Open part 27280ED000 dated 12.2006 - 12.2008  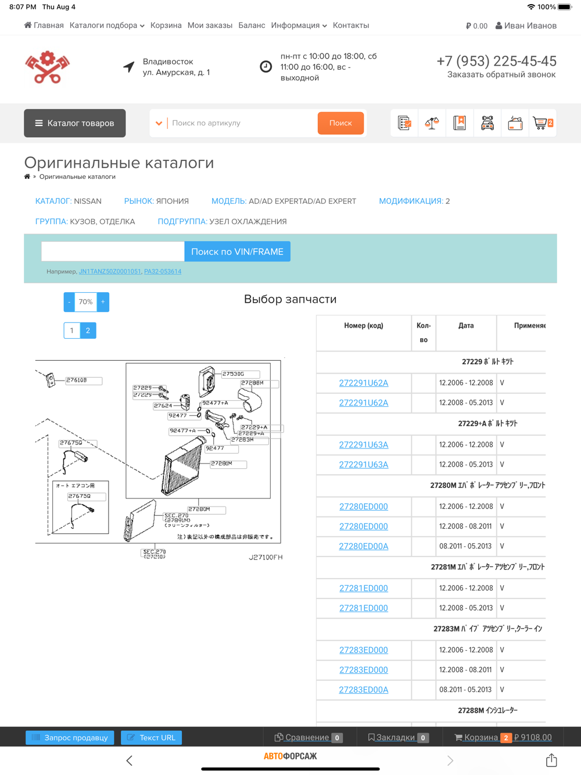coord(364,507)
